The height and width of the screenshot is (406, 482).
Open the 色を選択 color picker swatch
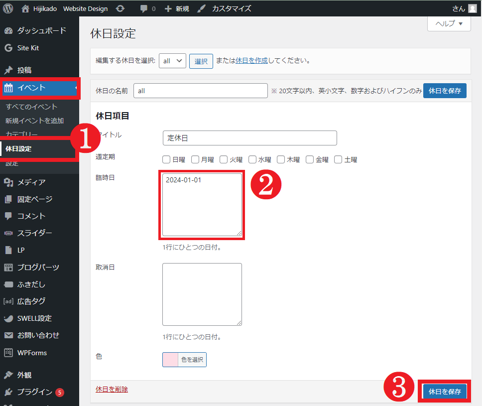pyautogui.click(x=170, y=360)
